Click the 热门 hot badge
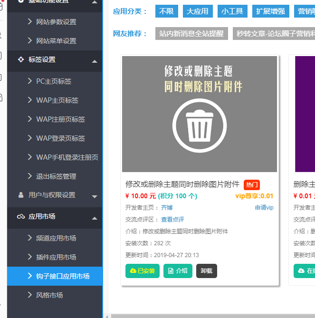 [x=252, y=185]
